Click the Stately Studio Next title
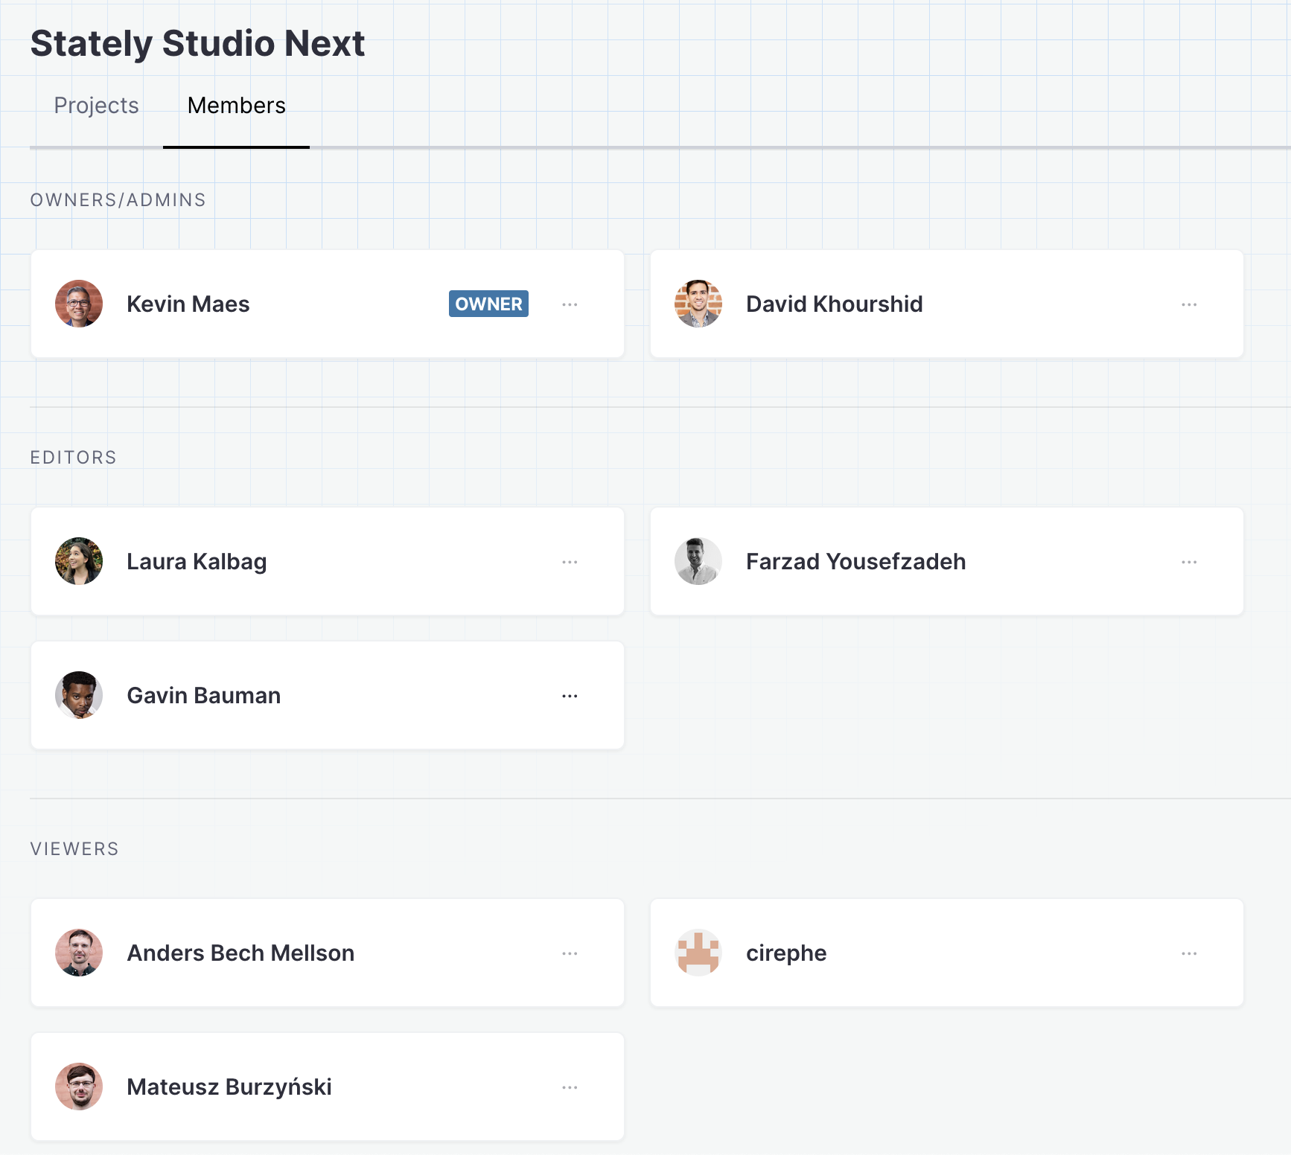Screen dimensions: 1291x1155 point(197,42)
